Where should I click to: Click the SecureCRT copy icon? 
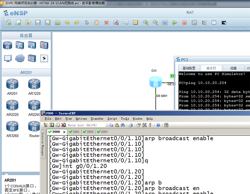coord(111,125)
